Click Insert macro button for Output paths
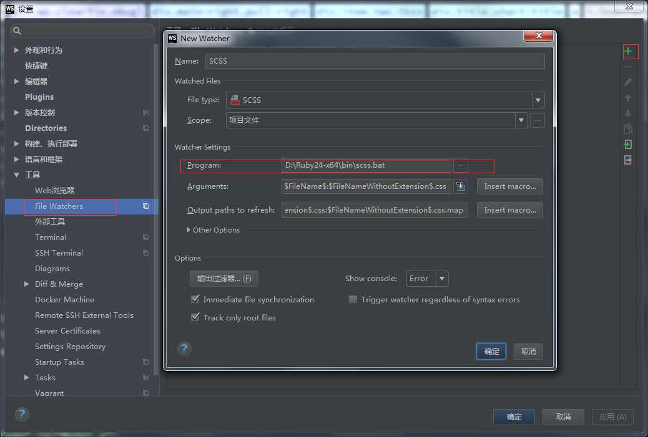Viewport: 648px width, 437px height. [509, 210]
